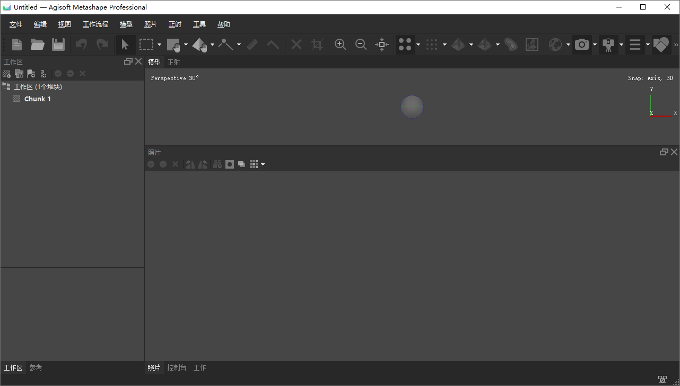680x386 pixels.
Task: Expand the photos thumbnail view mode dropdown
Action: pyautogui.click(x=263, y=164)
